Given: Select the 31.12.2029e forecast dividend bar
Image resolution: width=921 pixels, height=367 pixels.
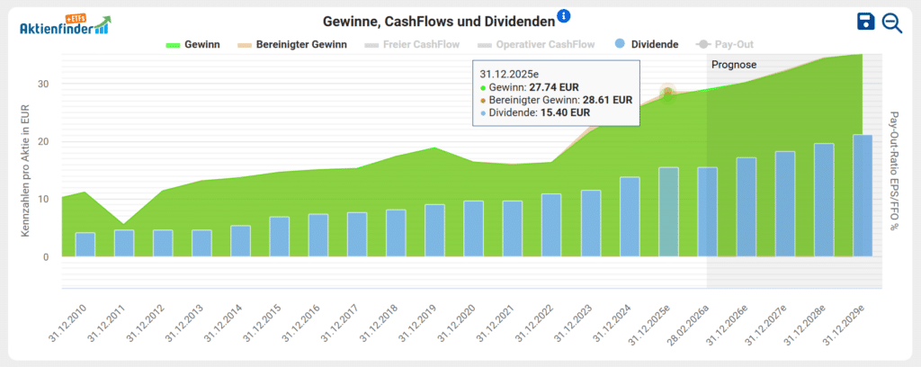Looking at the screenshot, I should coord(863,196).
